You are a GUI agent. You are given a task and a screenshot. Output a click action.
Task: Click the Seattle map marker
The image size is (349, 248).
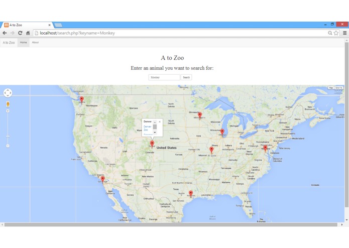82,99
